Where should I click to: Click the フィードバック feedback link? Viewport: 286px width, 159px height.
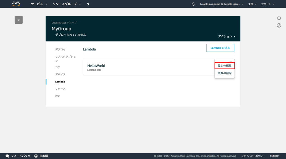click(18, 156)
